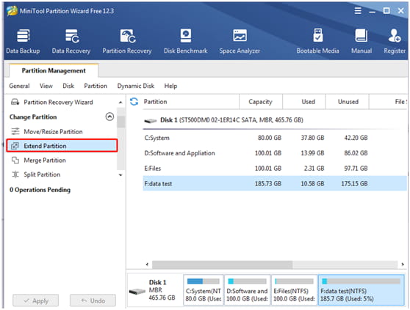Select the F:data test row

[x=275, y=183]
